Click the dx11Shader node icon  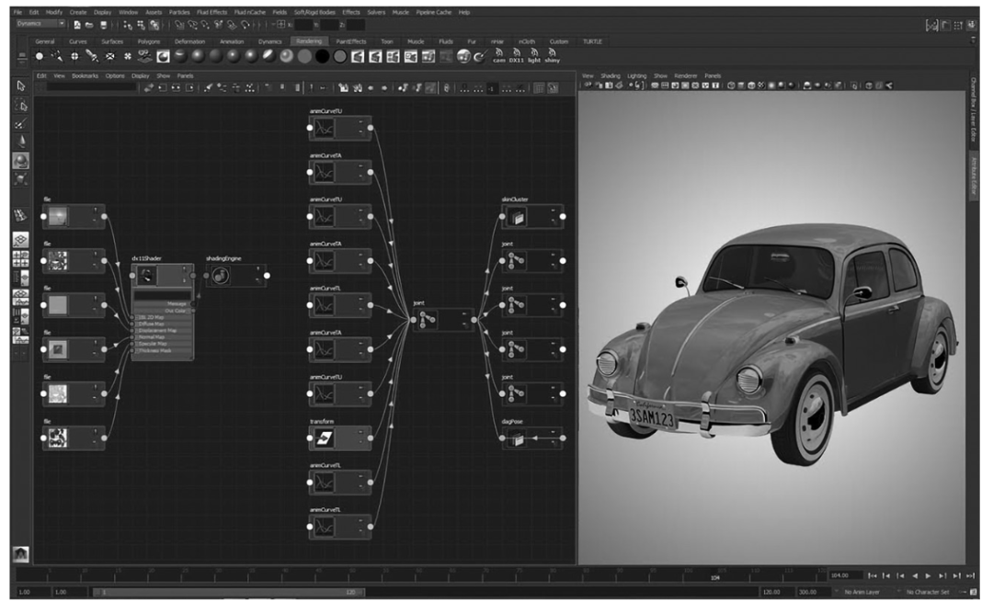click(147, 276)
